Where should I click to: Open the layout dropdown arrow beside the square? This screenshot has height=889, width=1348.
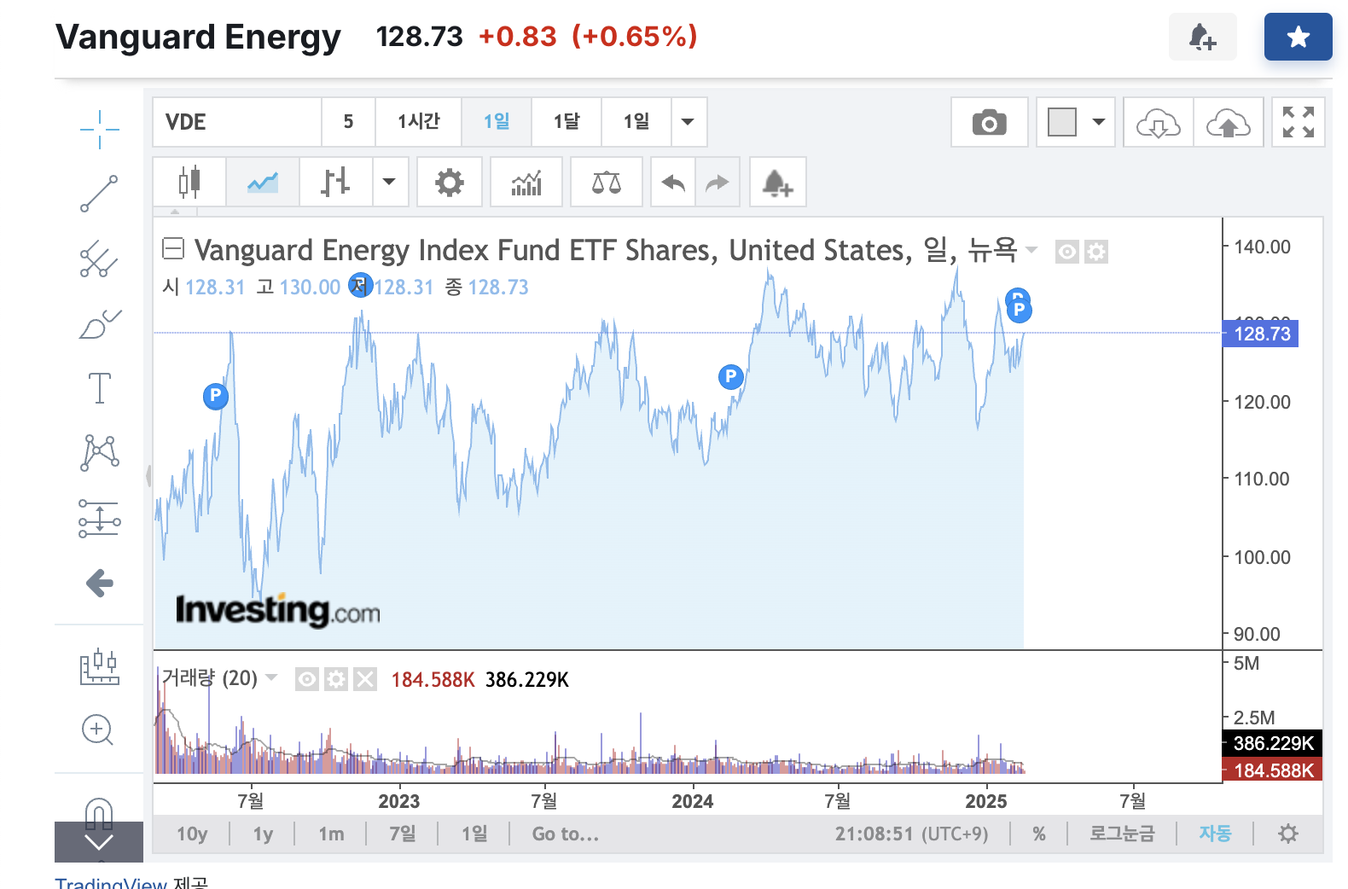click(1099, 122)
